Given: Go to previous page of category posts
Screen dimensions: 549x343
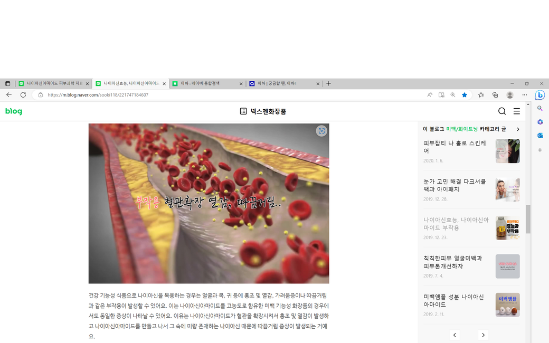Looking at the screenshot, I should click(455, 335).
